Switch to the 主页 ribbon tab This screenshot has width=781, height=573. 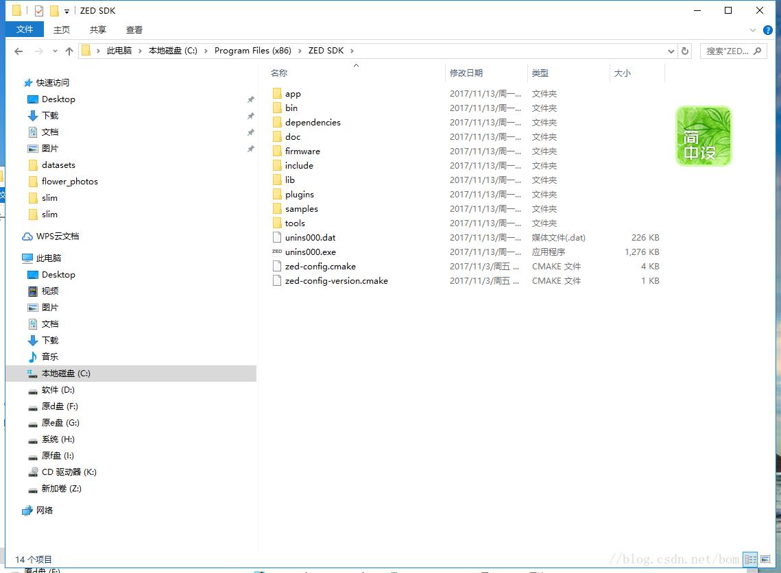click(x=62, y=30)
